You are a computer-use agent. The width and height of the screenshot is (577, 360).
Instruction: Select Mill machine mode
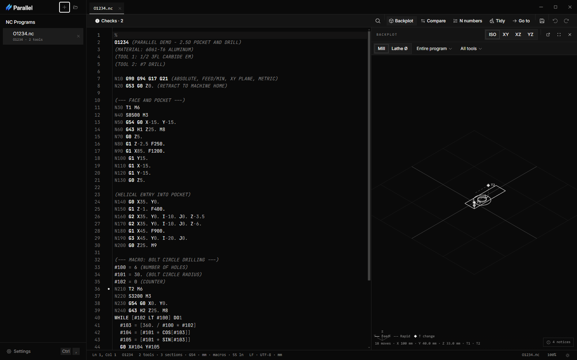click(x=382, y=49)
